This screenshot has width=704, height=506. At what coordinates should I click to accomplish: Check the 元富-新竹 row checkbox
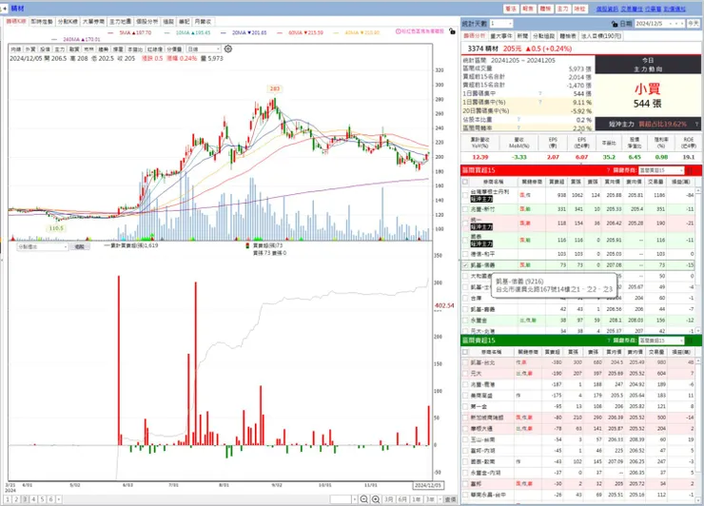[x=465, y=209]
